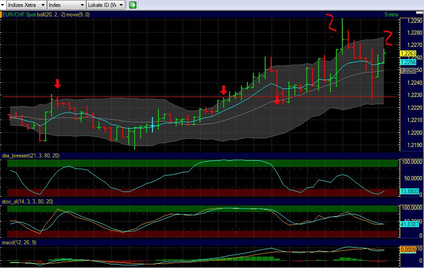Click the macd(12, 26, 9) panel label
424x268 pixels.
click(x=19, y=243)
